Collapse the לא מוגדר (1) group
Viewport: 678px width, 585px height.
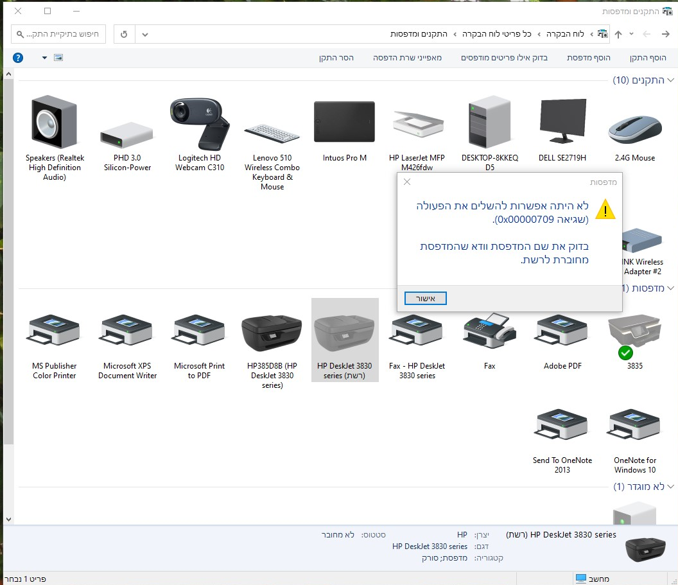pyautogui.click(x=671, y=486)
